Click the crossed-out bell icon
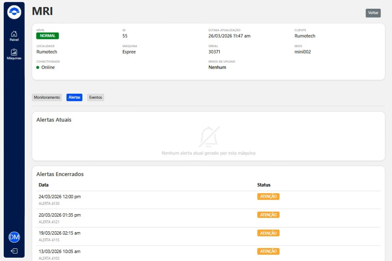 coord(209,137)
